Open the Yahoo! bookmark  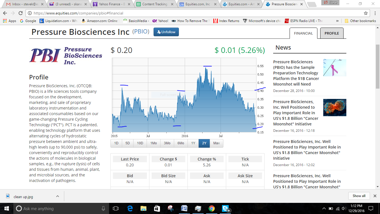(x=160, y=21)
